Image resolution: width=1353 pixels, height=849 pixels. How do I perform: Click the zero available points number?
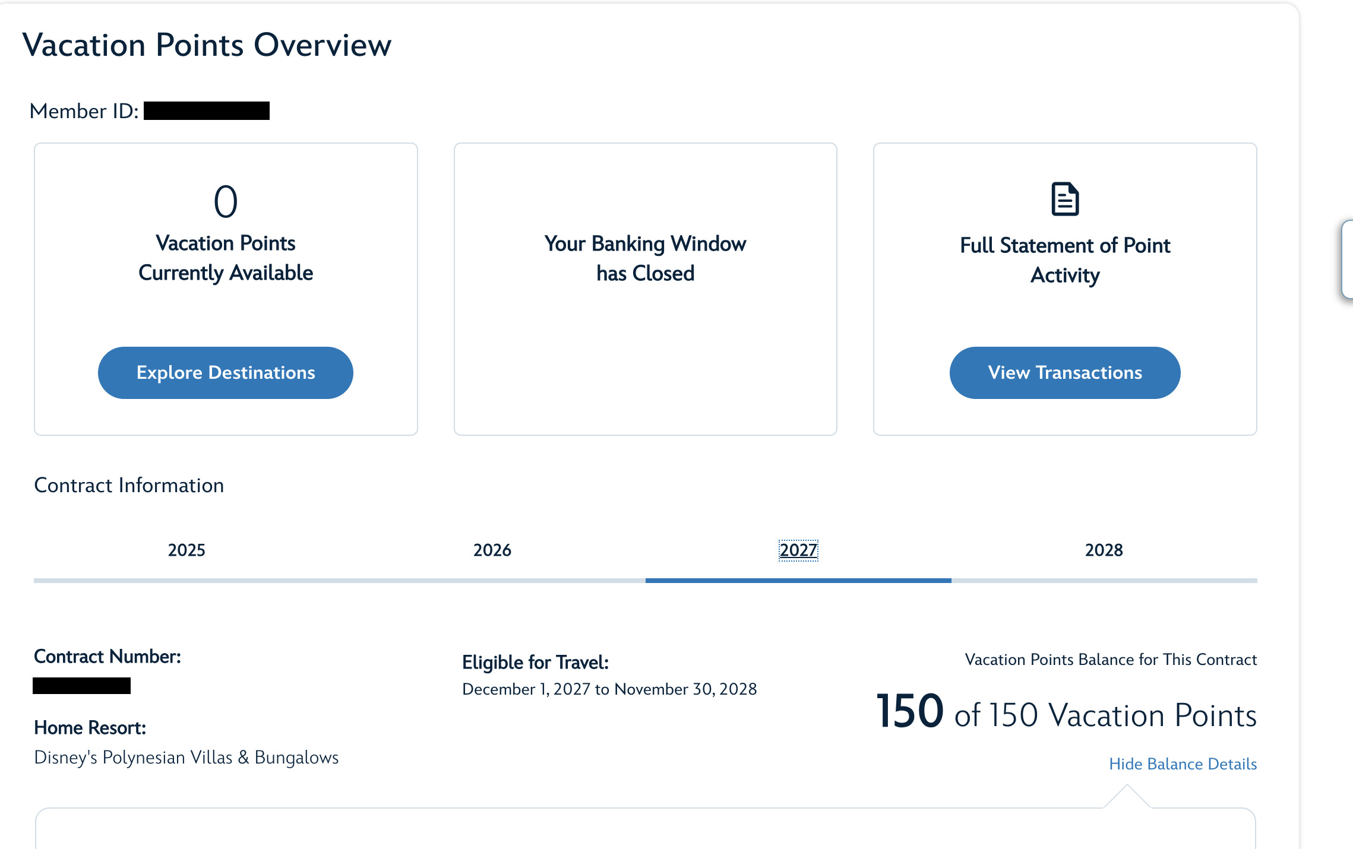click(226, 201)
